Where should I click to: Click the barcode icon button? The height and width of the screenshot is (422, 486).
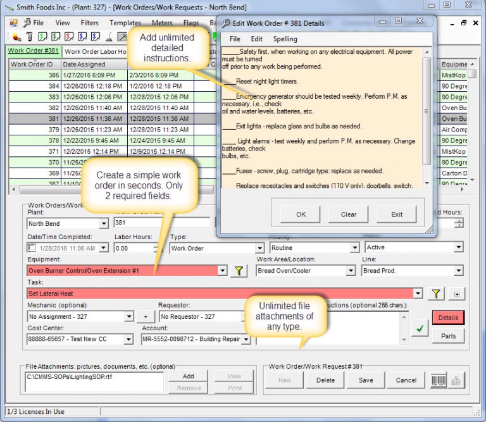point(439,380)
